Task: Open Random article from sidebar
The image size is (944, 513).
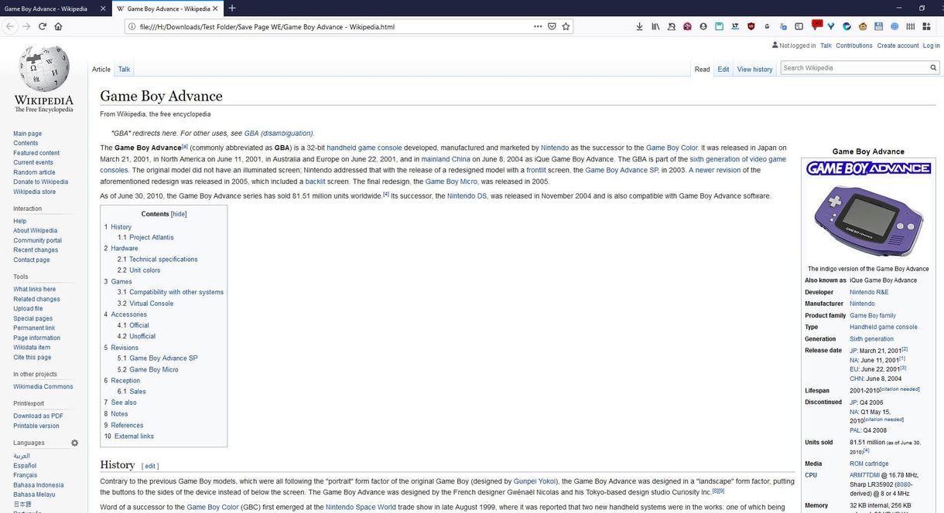Action: pos(34,172)
